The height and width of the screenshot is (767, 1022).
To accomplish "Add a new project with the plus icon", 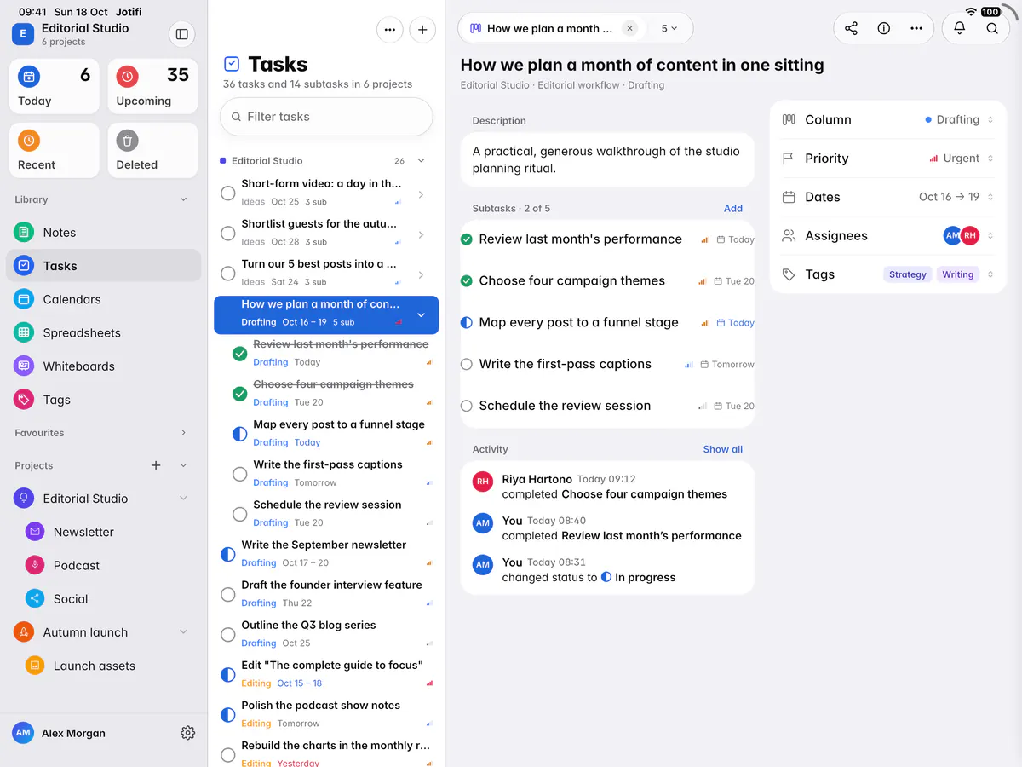I will point(156,465).
